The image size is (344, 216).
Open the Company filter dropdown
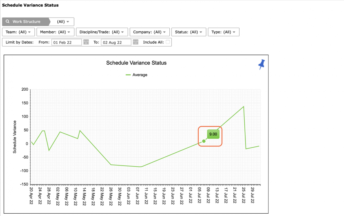point(150,32)
